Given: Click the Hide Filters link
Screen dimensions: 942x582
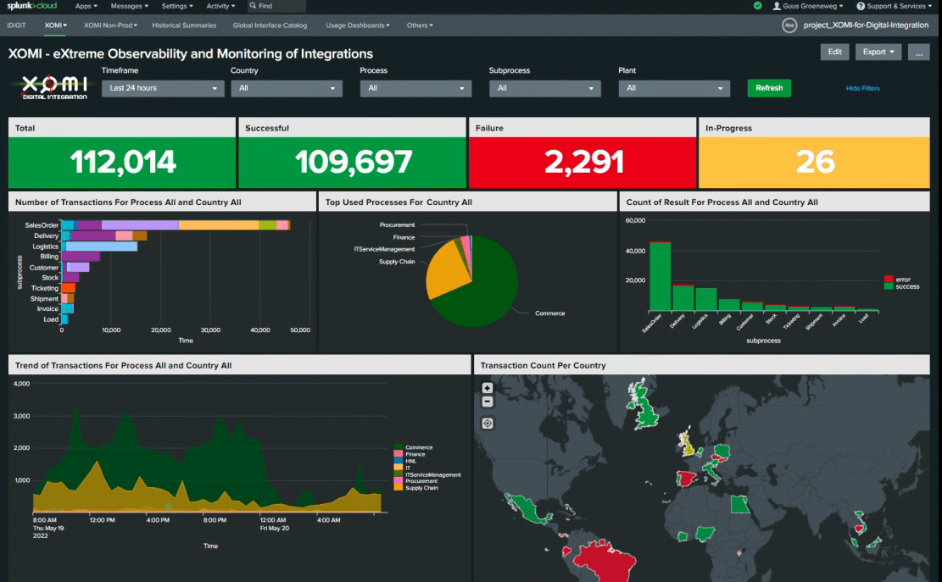Looking at the screenshot, I should click(x=862, y=88).
